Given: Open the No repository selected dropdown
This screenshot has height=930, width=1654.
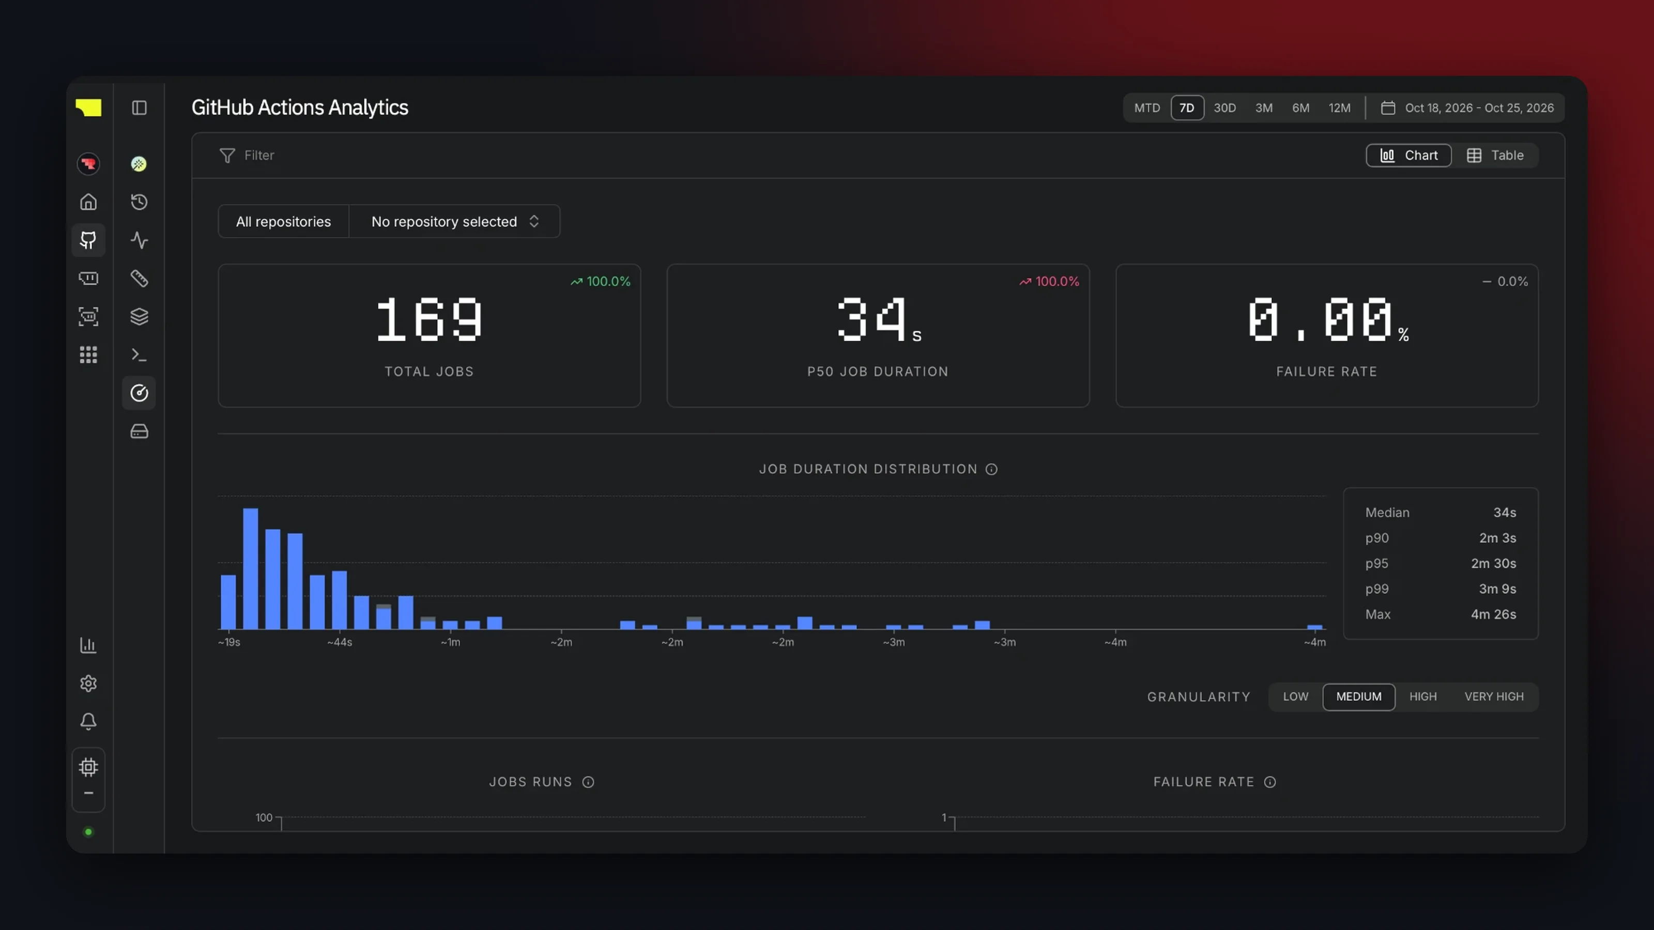Looking at the screenshot, I should 455,222.
